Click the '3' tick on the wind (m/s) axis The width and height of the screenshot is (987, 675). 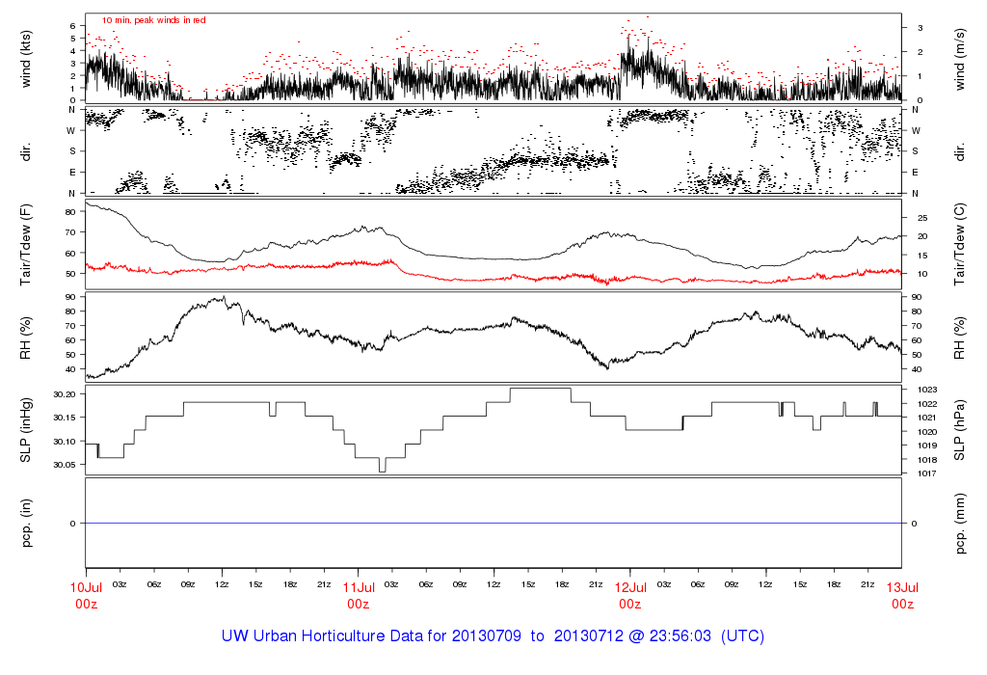[920, 28]
